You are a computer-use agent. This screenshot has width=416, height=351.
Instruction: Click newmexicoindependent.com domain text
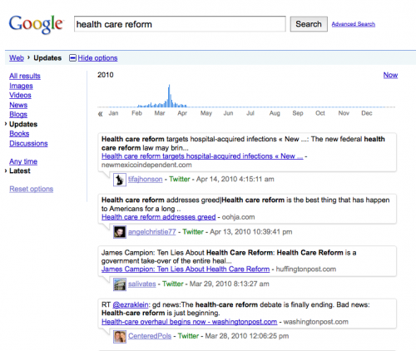[x=146, y=165]
